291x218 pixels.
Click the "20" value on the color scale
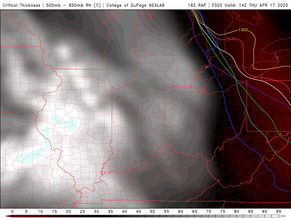click(x=68, y=211)
